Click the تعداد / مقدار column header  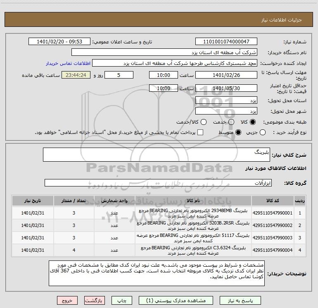pos(74,201)
